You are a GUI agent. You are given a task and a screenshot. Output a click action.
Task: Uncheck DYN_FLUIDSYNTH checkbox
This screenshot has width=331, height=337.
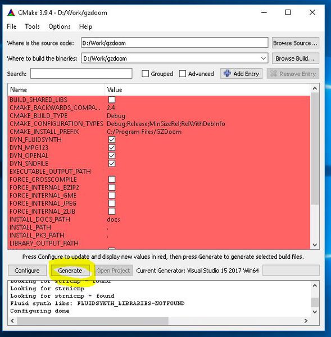click(x=112, y=140)
